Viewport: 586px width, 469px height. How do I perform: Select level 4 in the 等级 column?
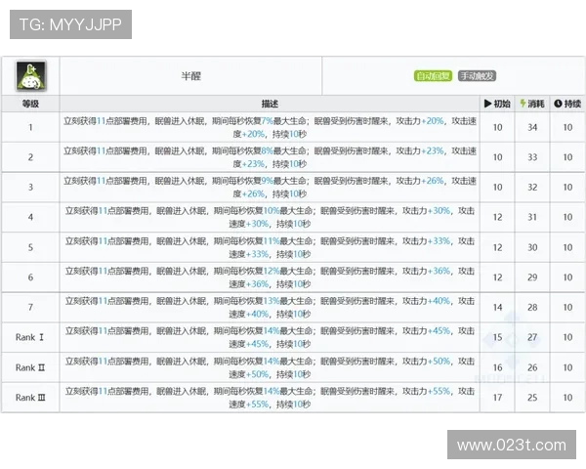30,217
